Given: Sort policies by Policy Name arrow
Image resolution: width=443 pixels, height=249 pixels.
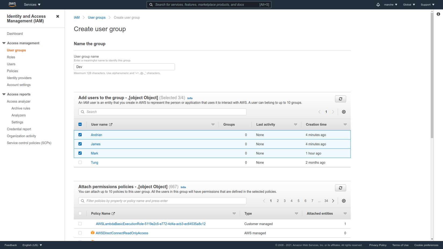Looking at the screenshot, I should [234, 214].
